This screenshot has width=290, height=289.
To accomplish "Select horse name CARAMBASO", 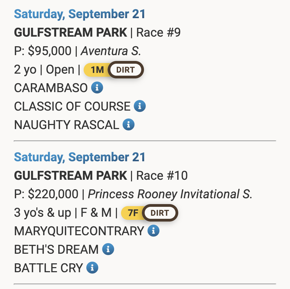I will click(x=51, y=88).
